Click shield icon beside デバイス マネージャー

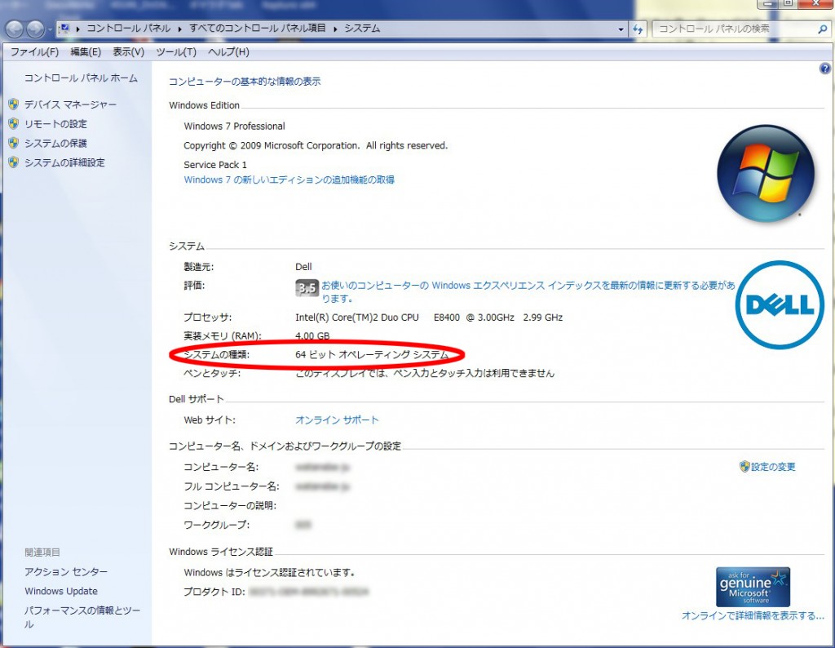(x=14, y=104)
